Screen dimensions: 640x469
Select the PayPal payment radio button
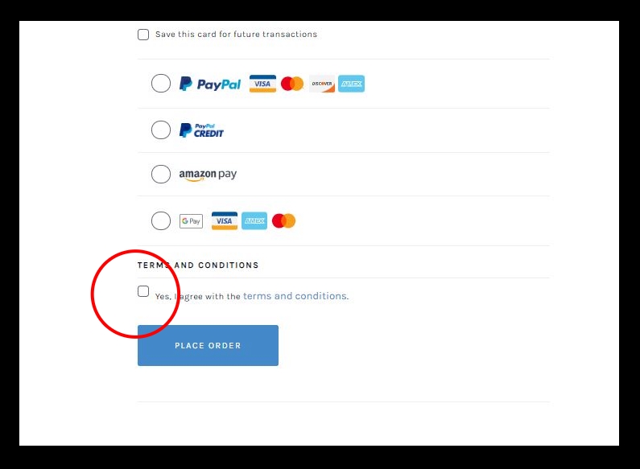pos(161,83)
